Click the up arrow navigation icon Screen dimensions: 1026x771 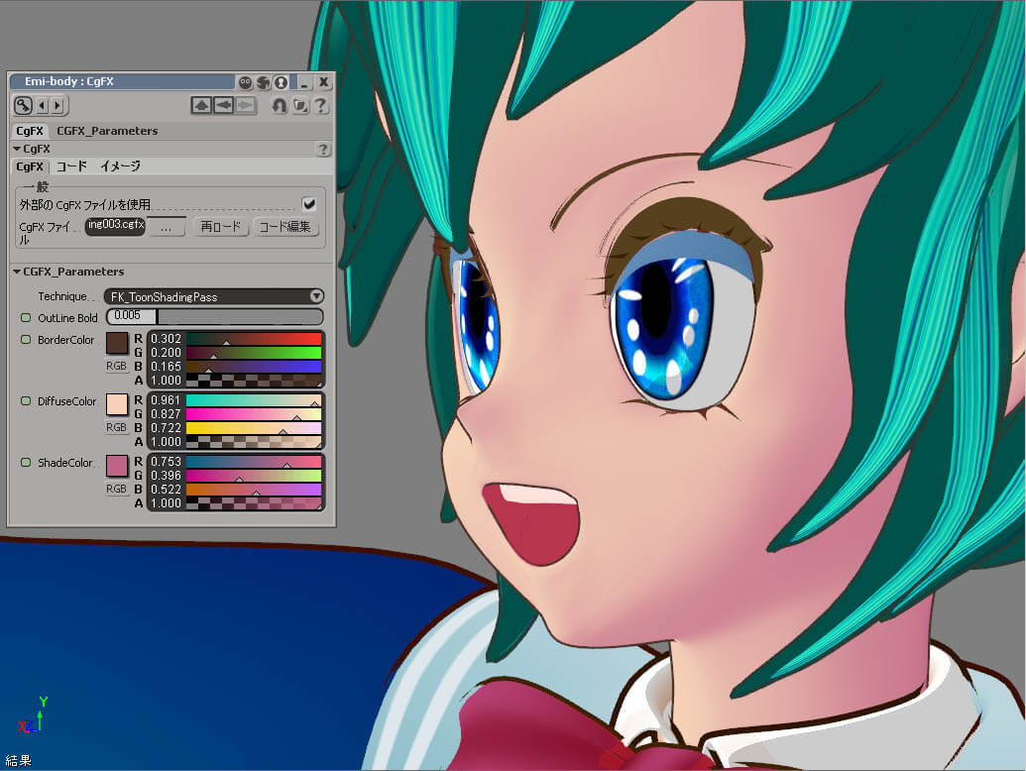point(202,105)
